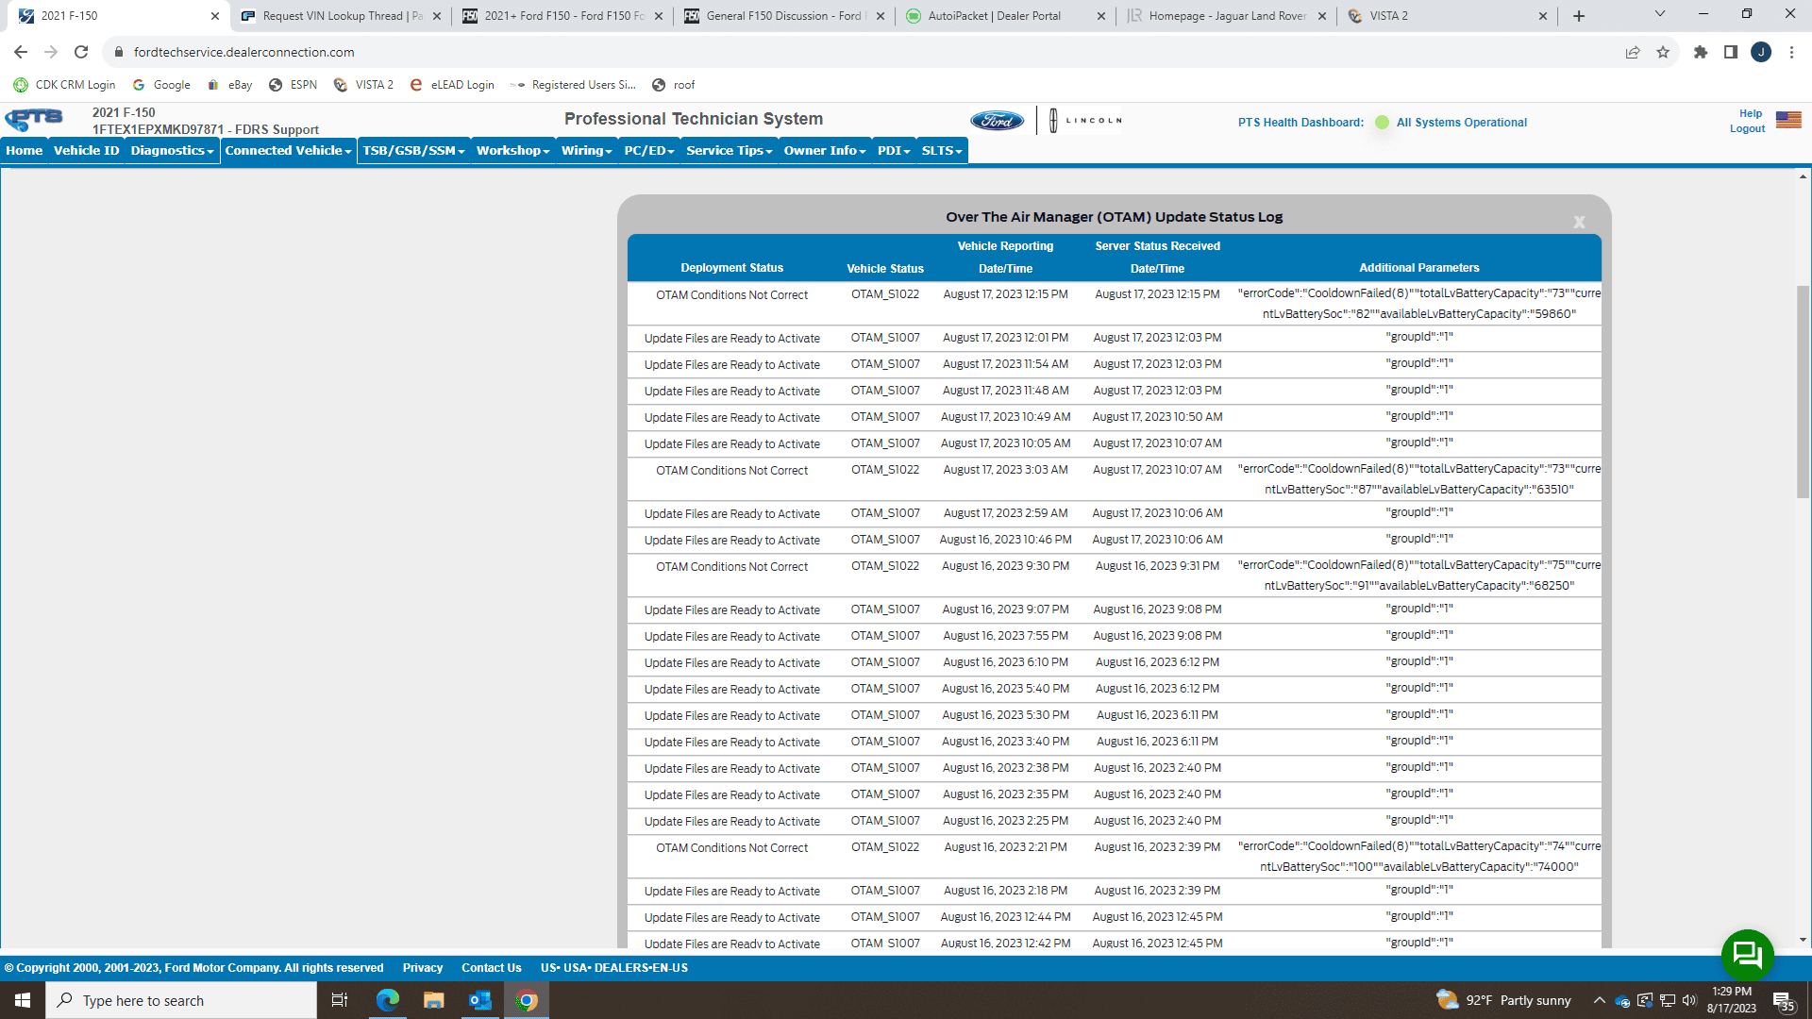Open the Contact Us footer link

click(491, 968)
